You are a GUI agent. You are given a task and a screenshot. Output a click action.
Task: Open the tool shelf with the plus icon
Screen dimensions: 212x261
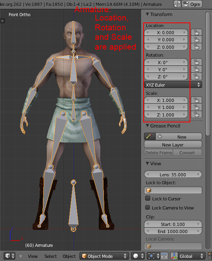(x=2, y=21)
